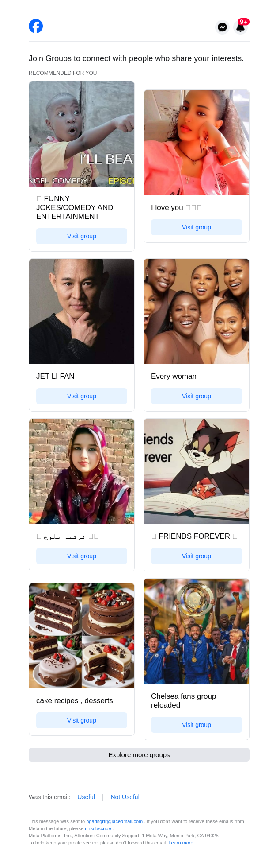Screen dimensions: 265x863
Task: Visit the Chelsea fans group reloaded
Action: [197, 725]
